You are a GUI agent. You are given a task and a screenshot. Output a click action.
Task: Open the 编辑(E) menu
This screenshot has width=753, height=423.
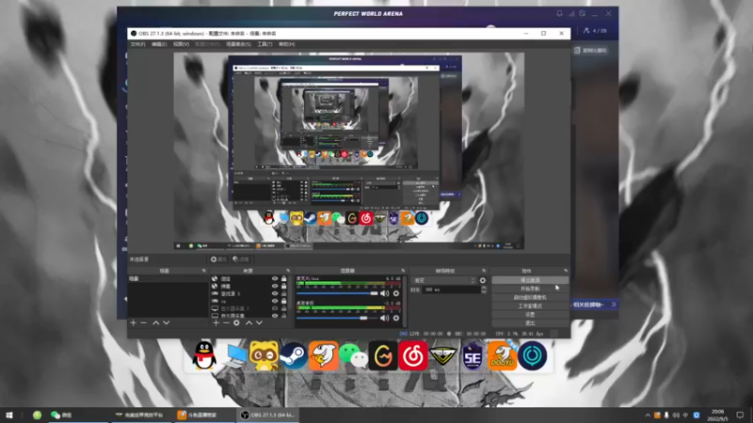click(x=159, y=44)
